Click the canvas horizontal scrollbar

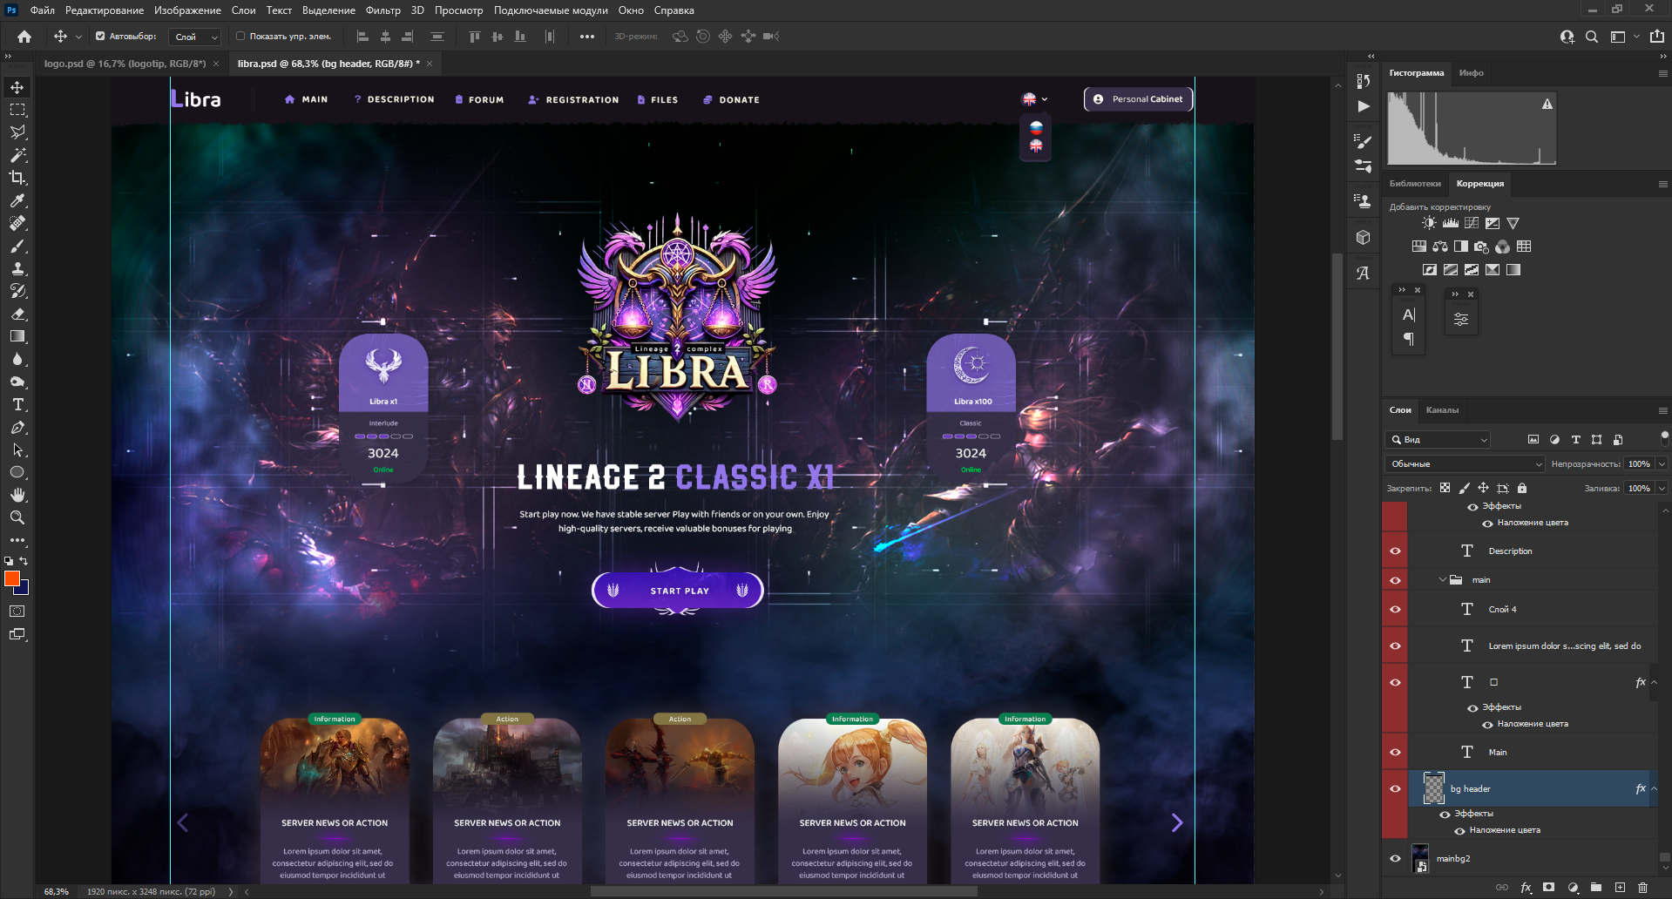pyautogui.click(x=784, y=892)
